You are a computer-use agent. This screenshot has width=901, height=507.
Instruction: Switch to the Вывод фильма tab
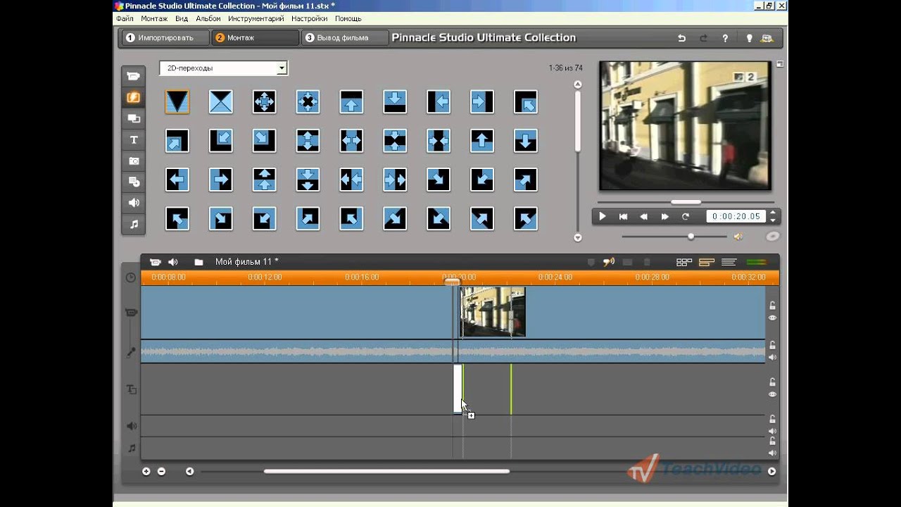[x=345, y=38]
